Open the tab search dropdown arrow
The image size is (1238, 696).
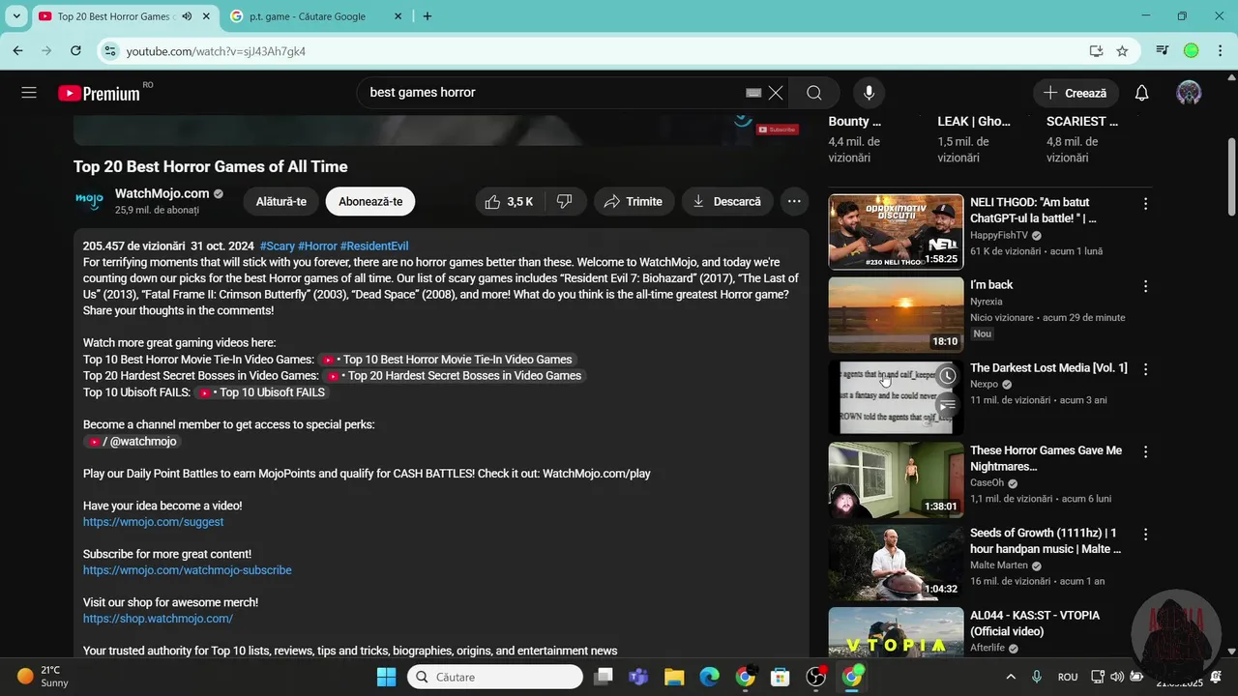pyautogui.click(x=15, y=16)
